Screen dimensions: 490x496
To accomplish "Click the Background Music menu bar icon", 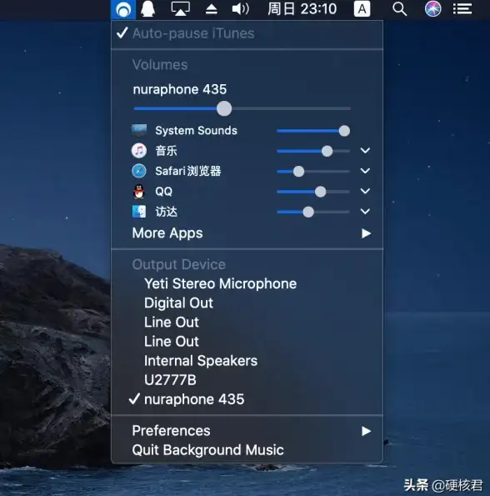I will pos(123,9).
